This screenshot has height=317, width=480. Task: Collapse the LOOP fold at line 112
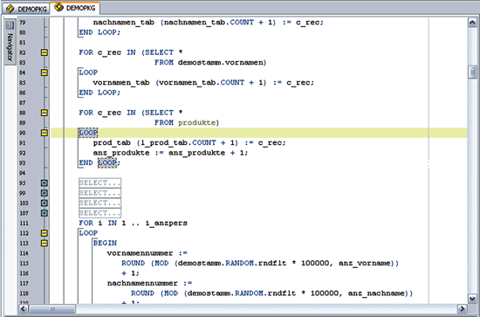45,233
